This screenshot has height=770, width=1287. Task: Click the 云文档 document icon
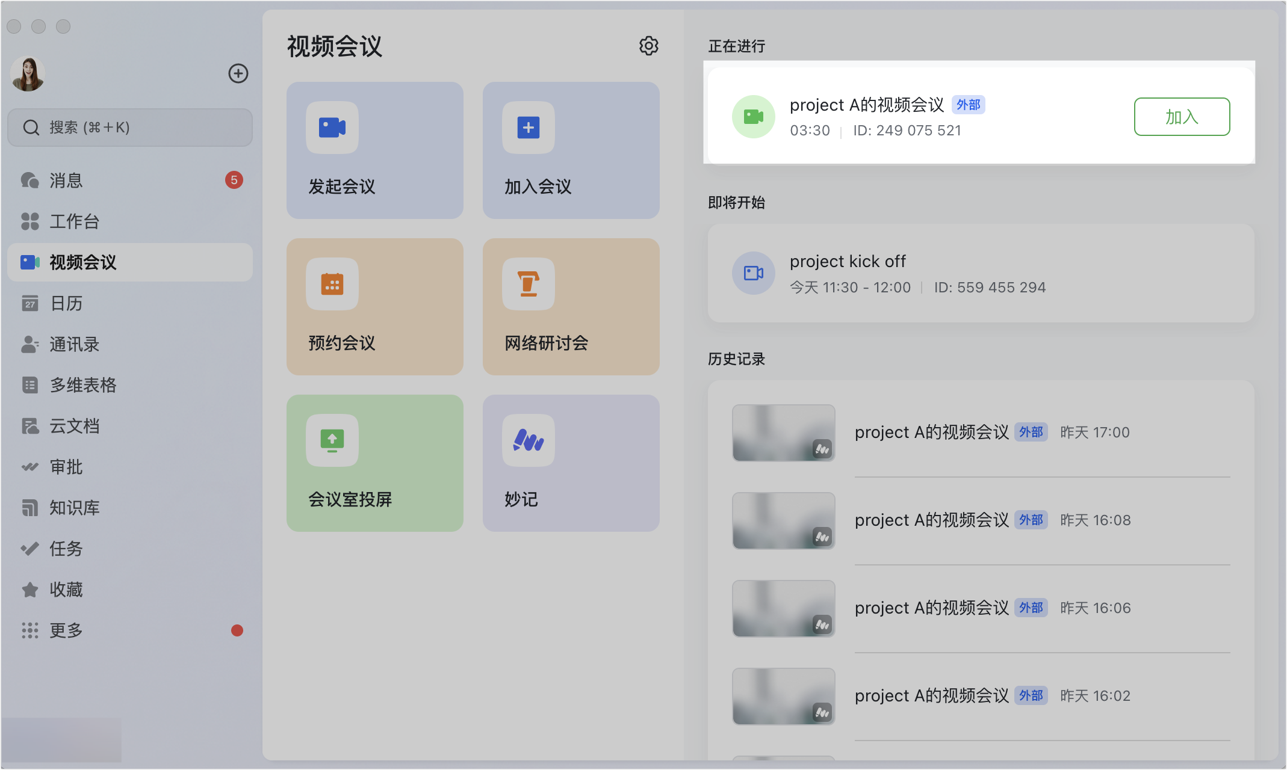point(29,426)
